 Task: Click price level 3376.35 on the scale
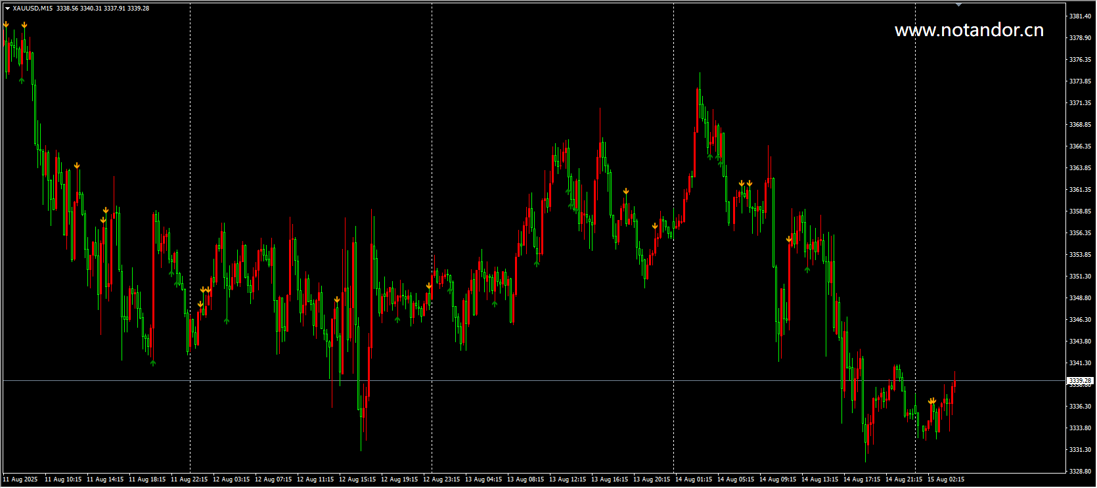[1080, 59]
